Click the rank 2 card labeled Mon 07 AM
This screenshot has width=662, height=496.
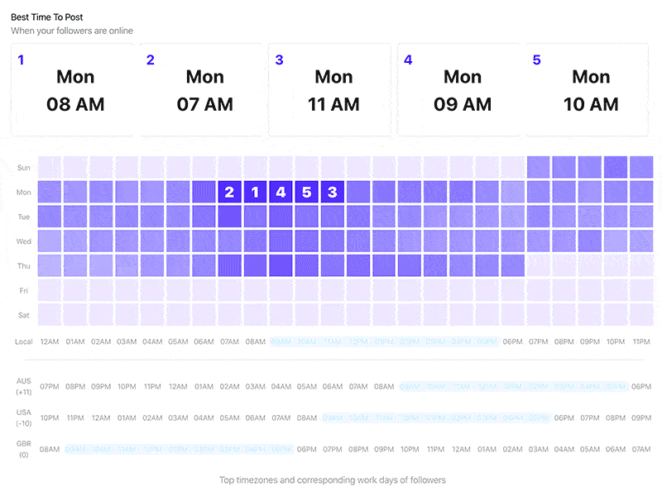click(x=204, y=87)
